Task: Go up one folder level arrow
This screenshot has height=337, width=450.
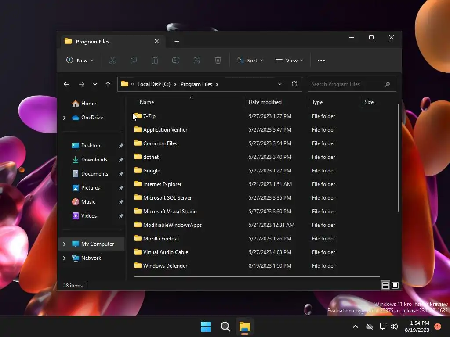Action: pos(108,84)
